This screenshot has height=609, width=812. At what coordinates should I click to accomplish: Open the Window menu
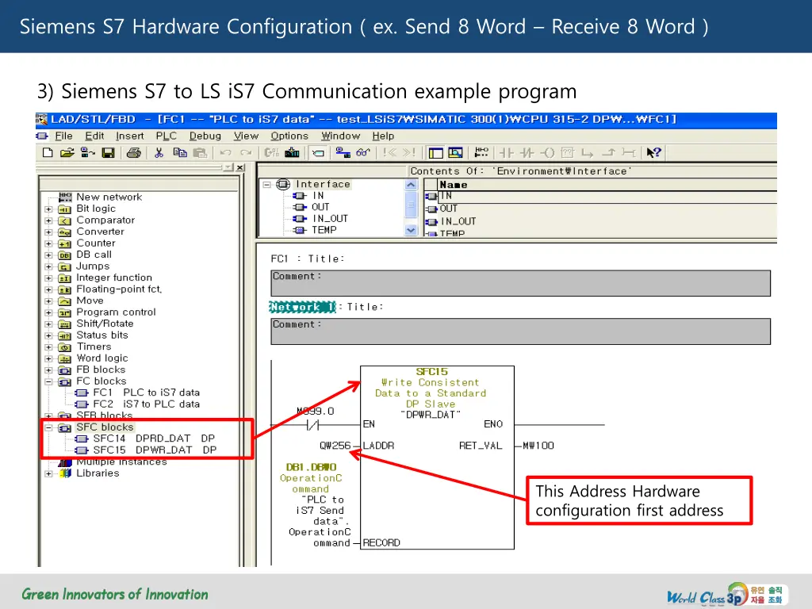point(340,136)
